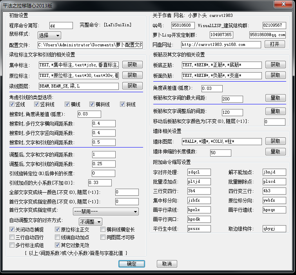This screenshot has width=296, height=275.
Task: Open the 自动调整文字的对齐方式 dropdown
Action: [91, 222]
